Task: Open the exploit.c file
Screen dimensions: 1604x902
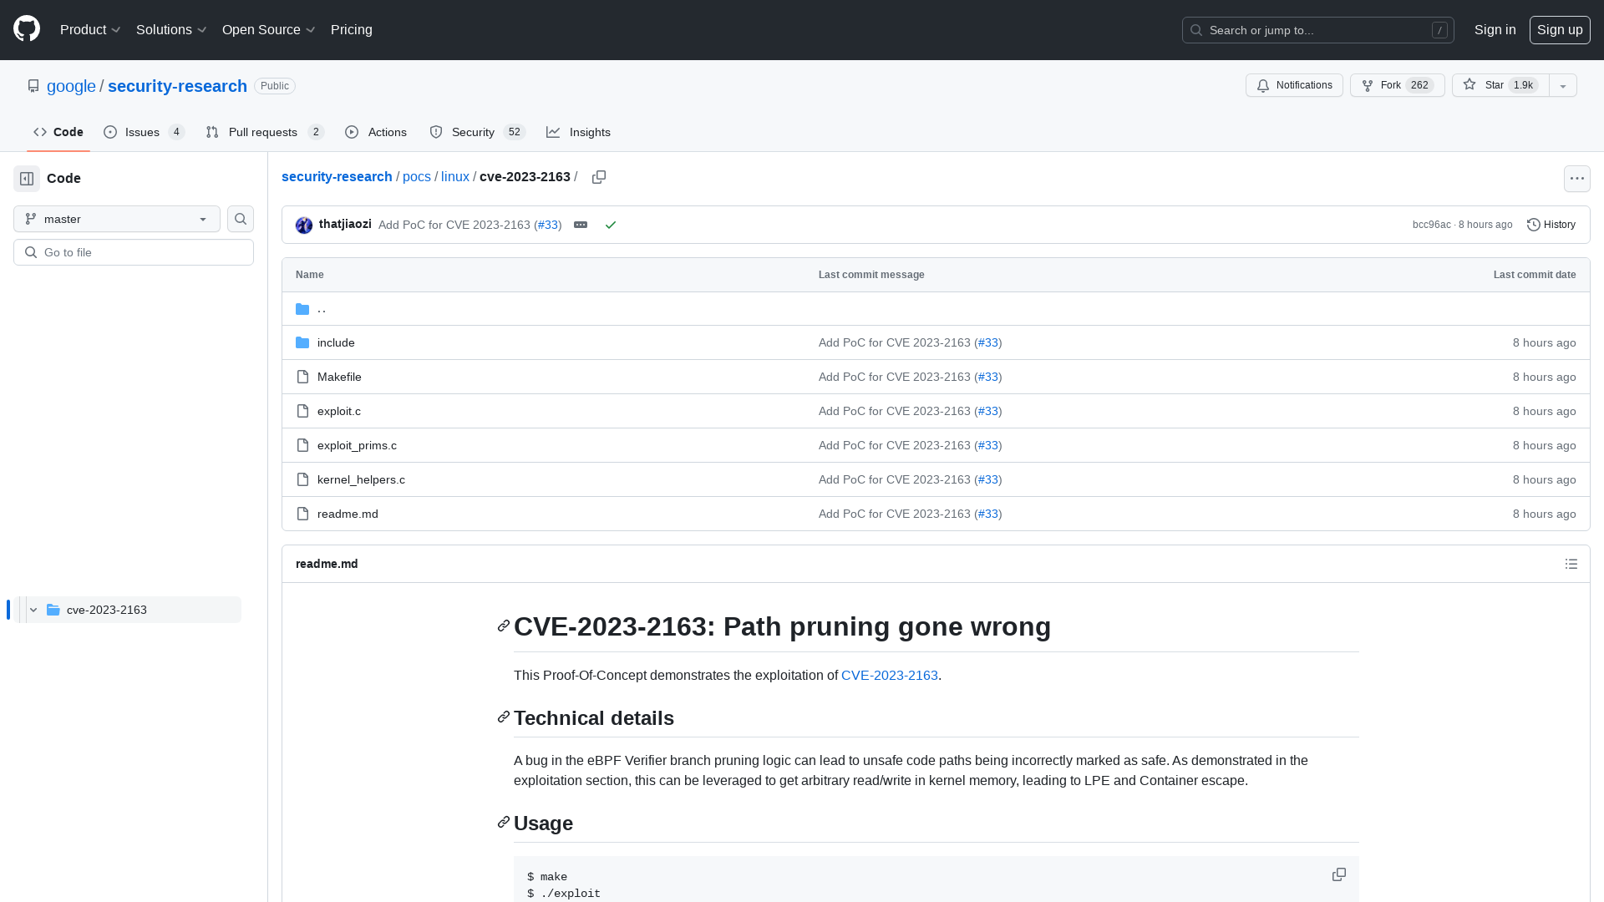Action: click(339, 412)
